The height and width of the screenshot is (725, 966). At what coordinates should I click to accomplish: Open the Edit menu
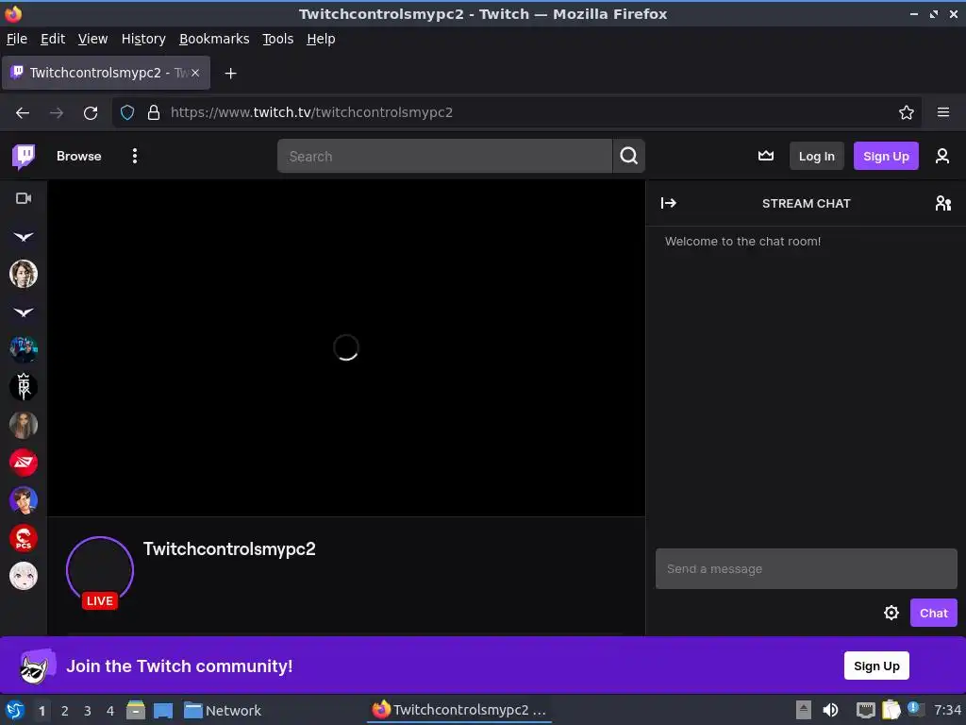click(x=53, y=39)
